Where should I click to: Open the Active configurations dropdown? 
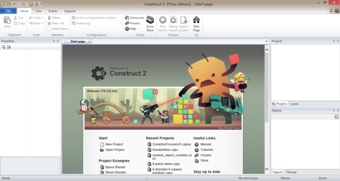click(116, 18)
